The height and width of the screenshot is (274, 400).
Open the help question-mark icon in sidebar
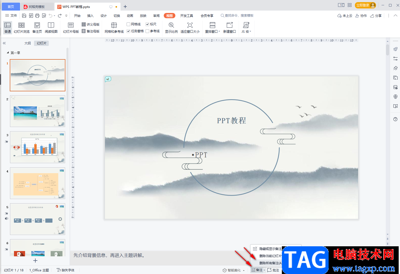pos(395,119)
